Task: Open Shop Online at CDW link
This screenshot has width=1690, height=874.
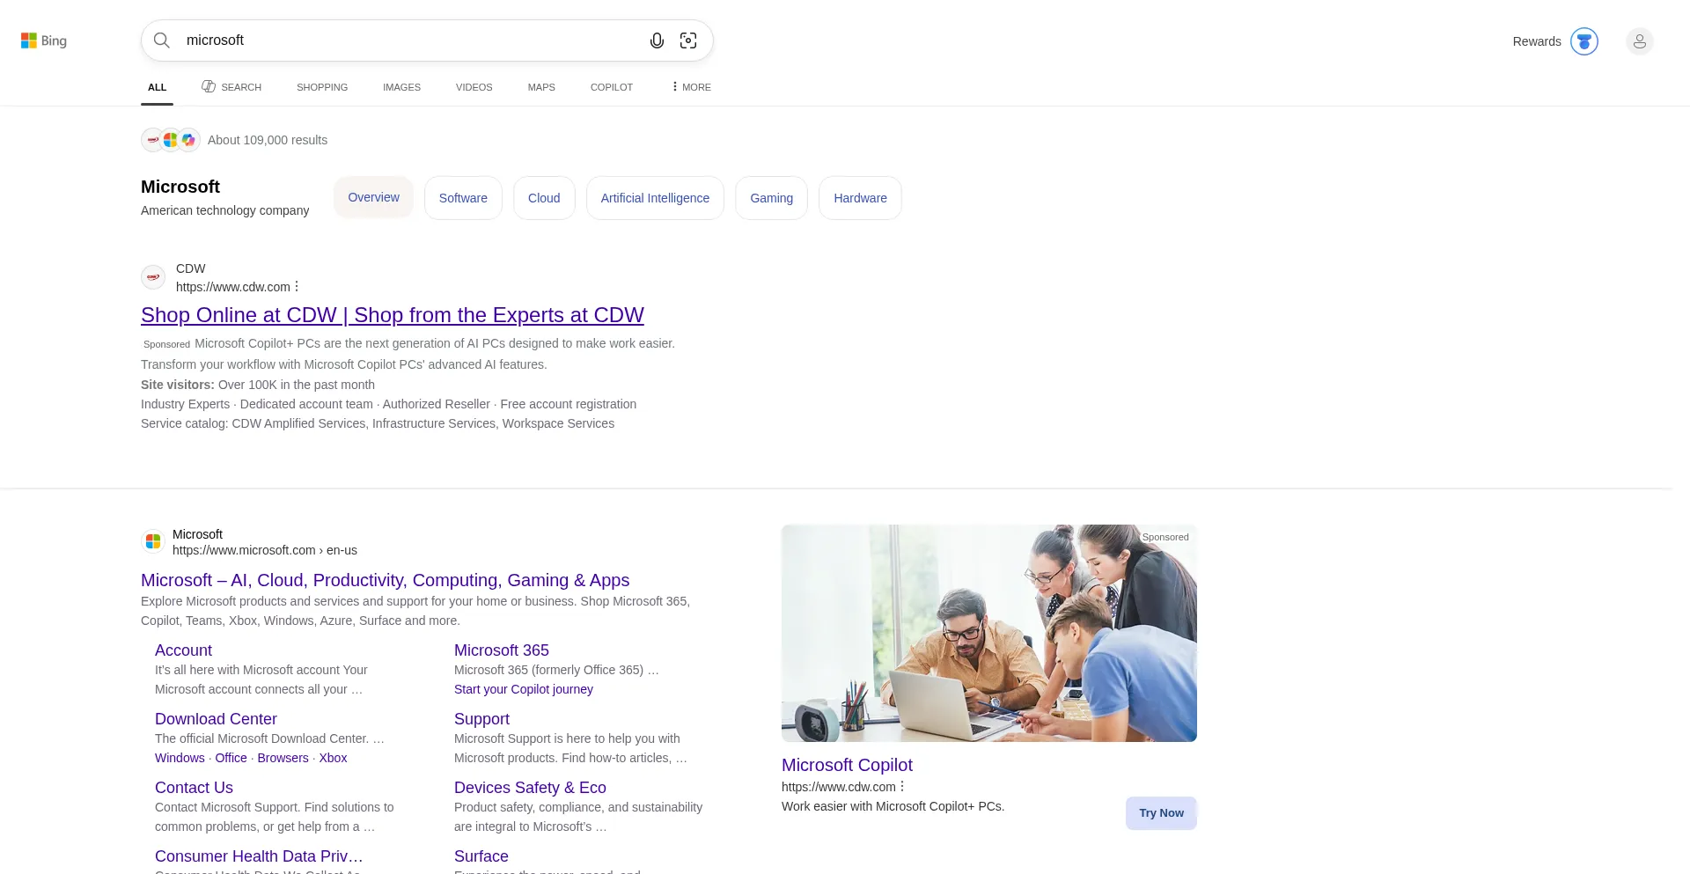Action: [393, 315]
